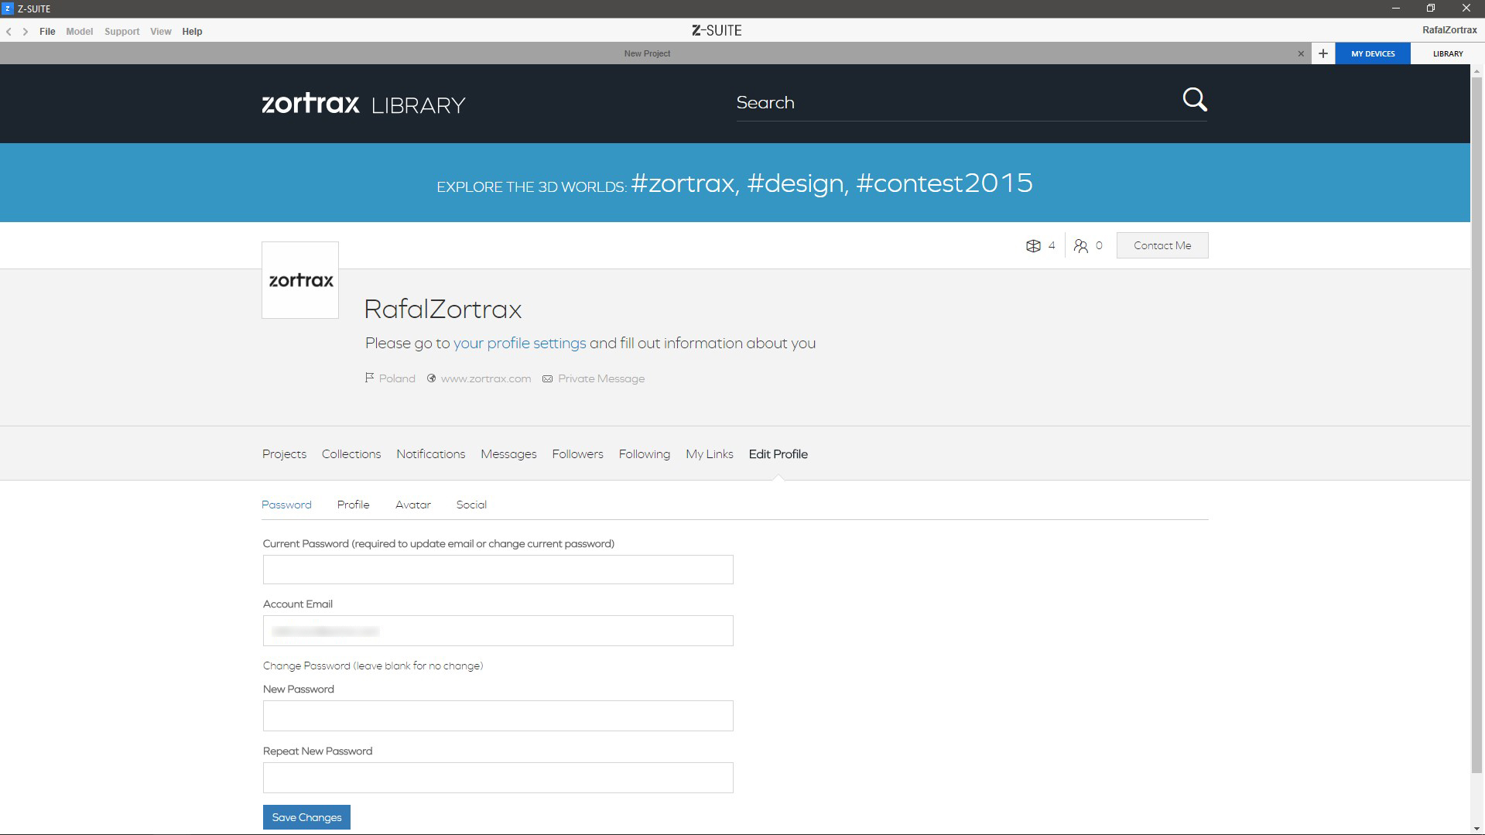Follow the 'your profile settings' link
The height and width of the screenshot is (835, 1485).
coord(520,343)
